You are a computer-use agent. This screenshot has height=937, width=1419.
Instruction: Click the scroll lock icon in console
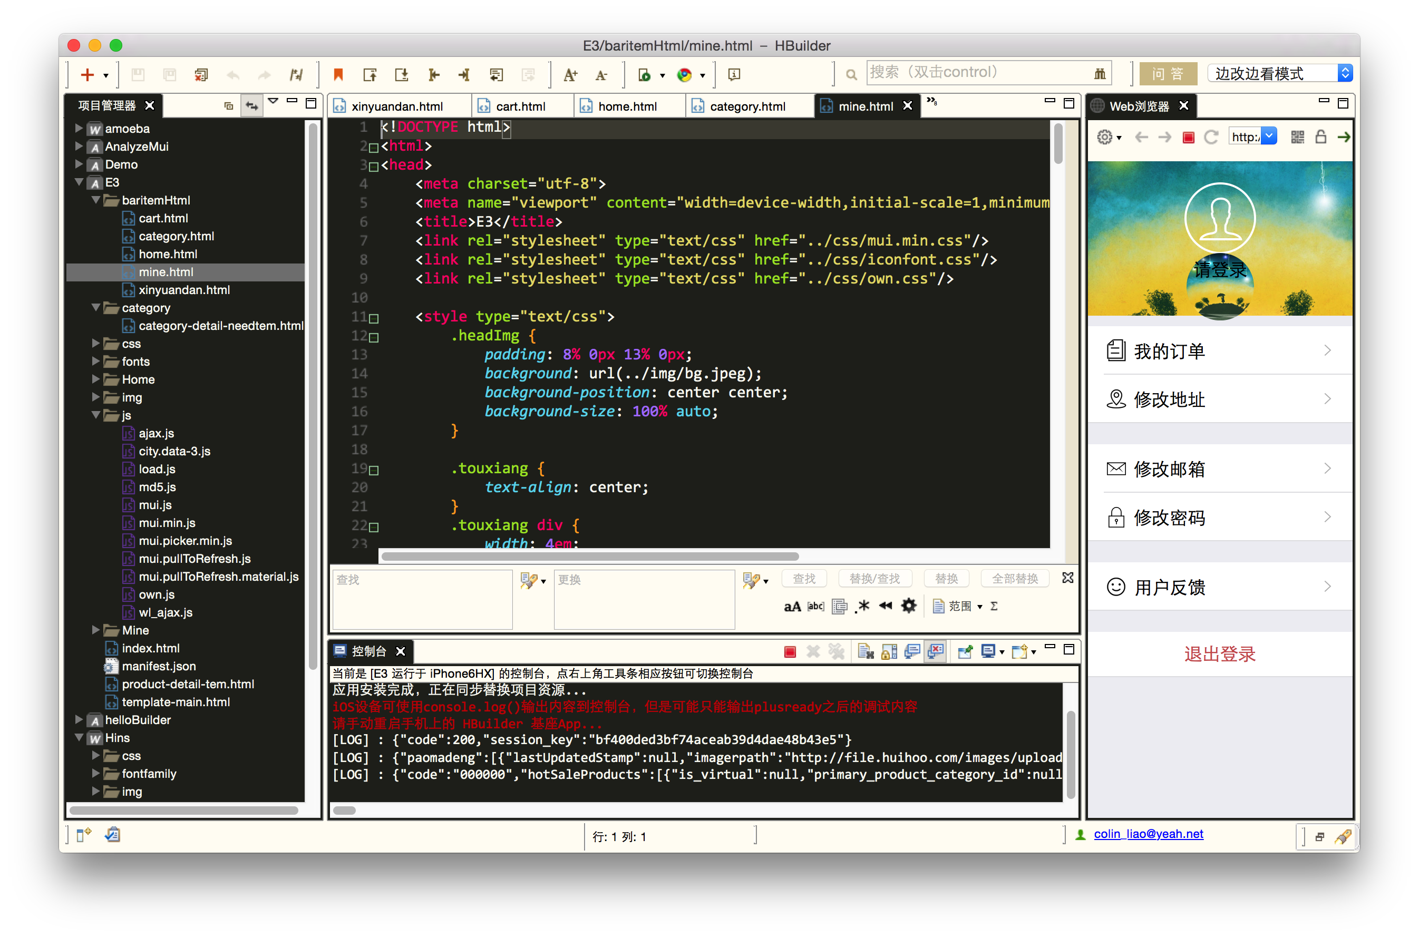(889, 651)
